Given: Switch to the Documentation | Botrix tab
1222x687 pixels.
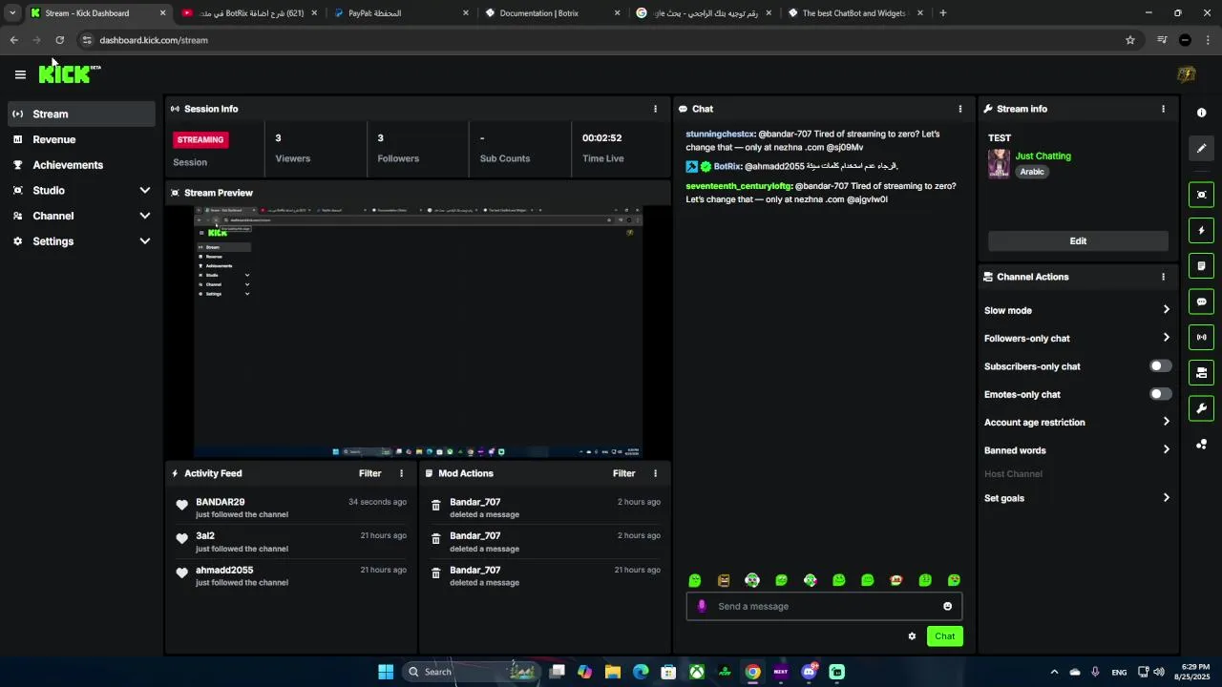Looking at the screenshot, I should [x=552, y=13].
